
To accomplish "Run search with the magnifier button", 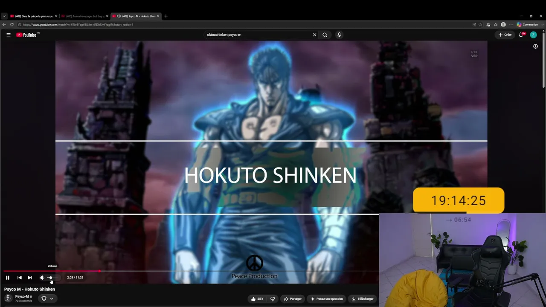I will [325, 35].
